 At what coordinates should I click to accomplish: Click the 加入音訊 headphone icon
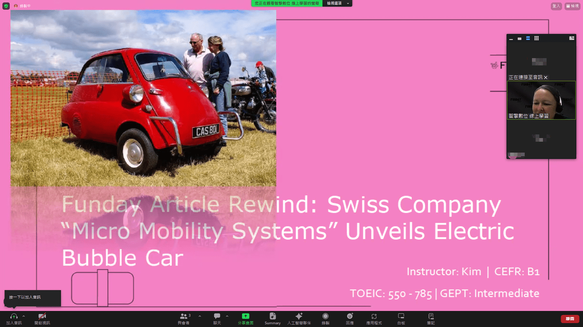click(14, 316)
